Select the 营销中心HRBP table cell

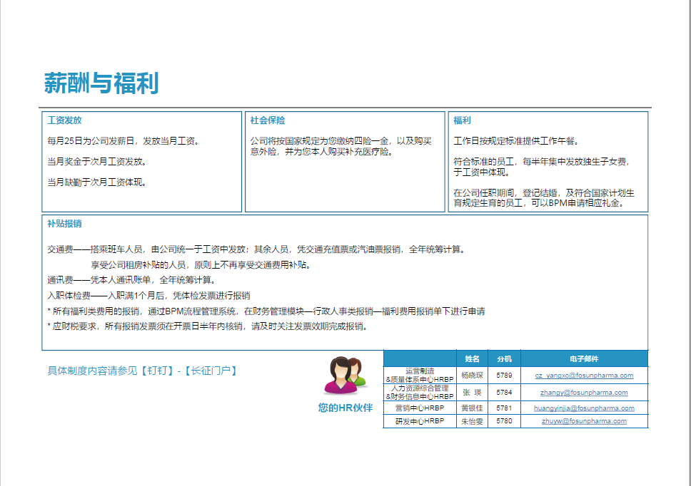[419, 408]
